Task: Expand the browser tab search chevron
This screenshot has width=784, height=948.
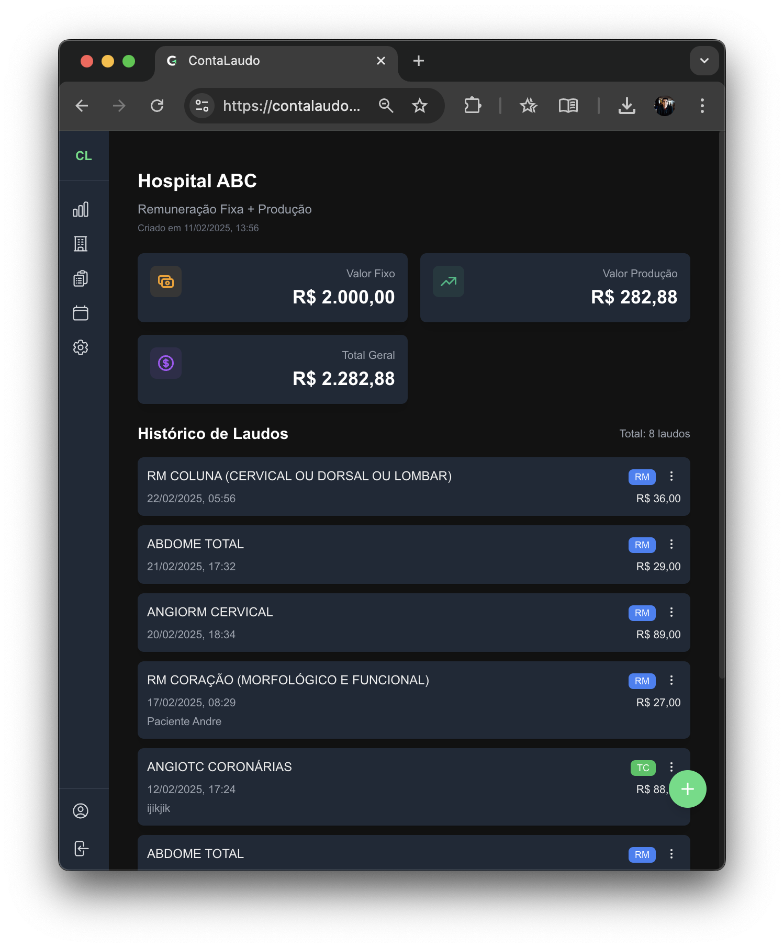Action: click(704, 61)
